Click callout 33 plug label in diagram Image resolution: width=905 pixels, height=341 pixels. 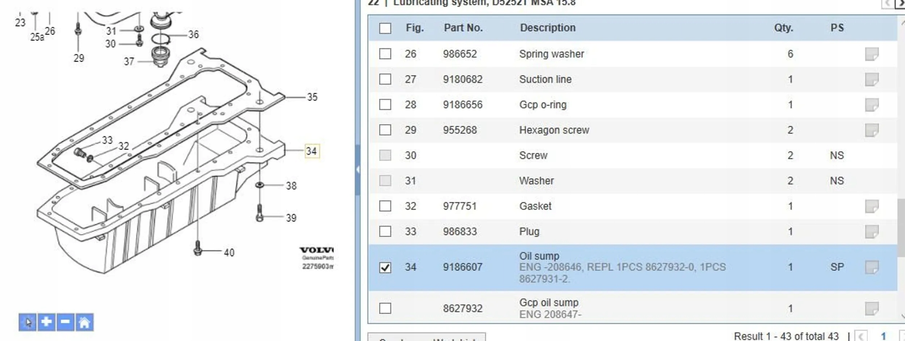[x=107, y=140]
